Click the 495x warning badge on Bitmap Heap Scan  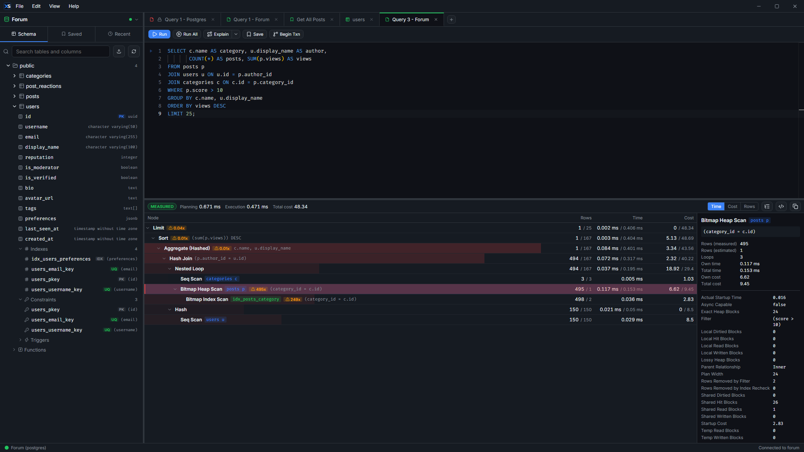[259, 289]
